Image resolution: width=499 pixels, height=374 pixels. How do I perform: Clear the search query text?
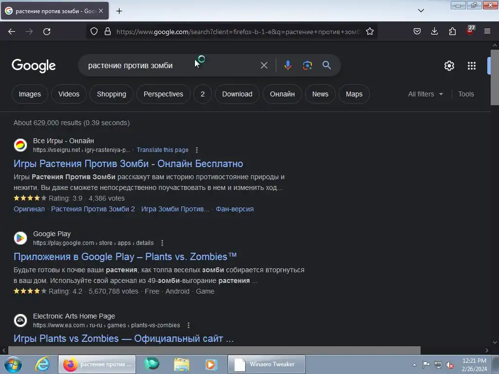(x=264, y=66)
